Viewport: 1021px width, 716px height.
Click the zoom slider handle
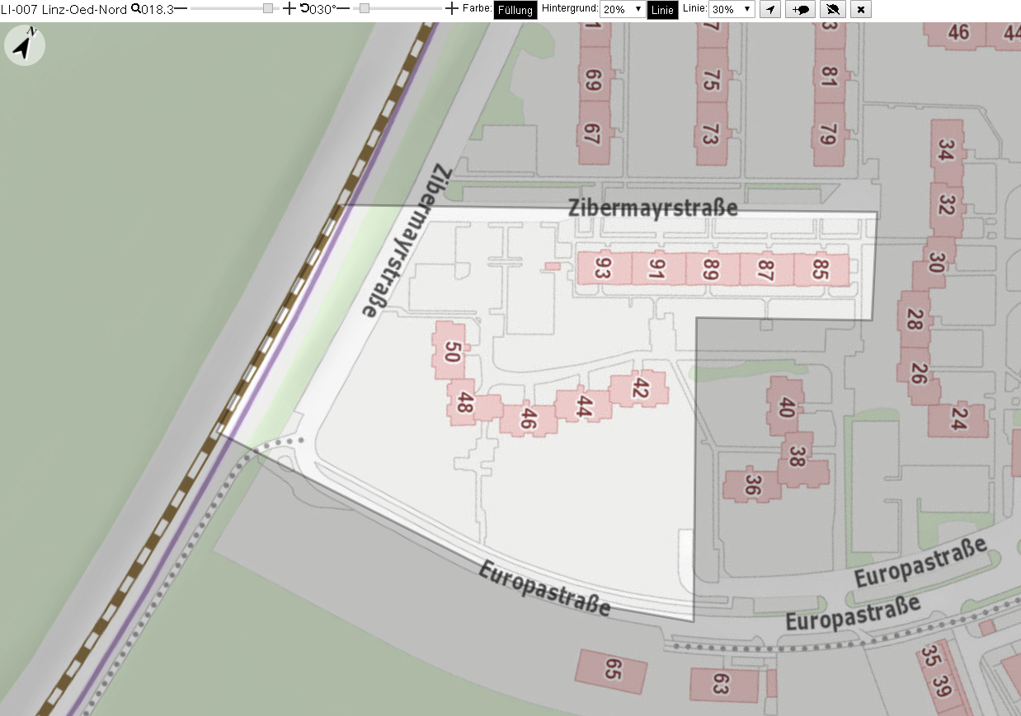click(268, 8)
